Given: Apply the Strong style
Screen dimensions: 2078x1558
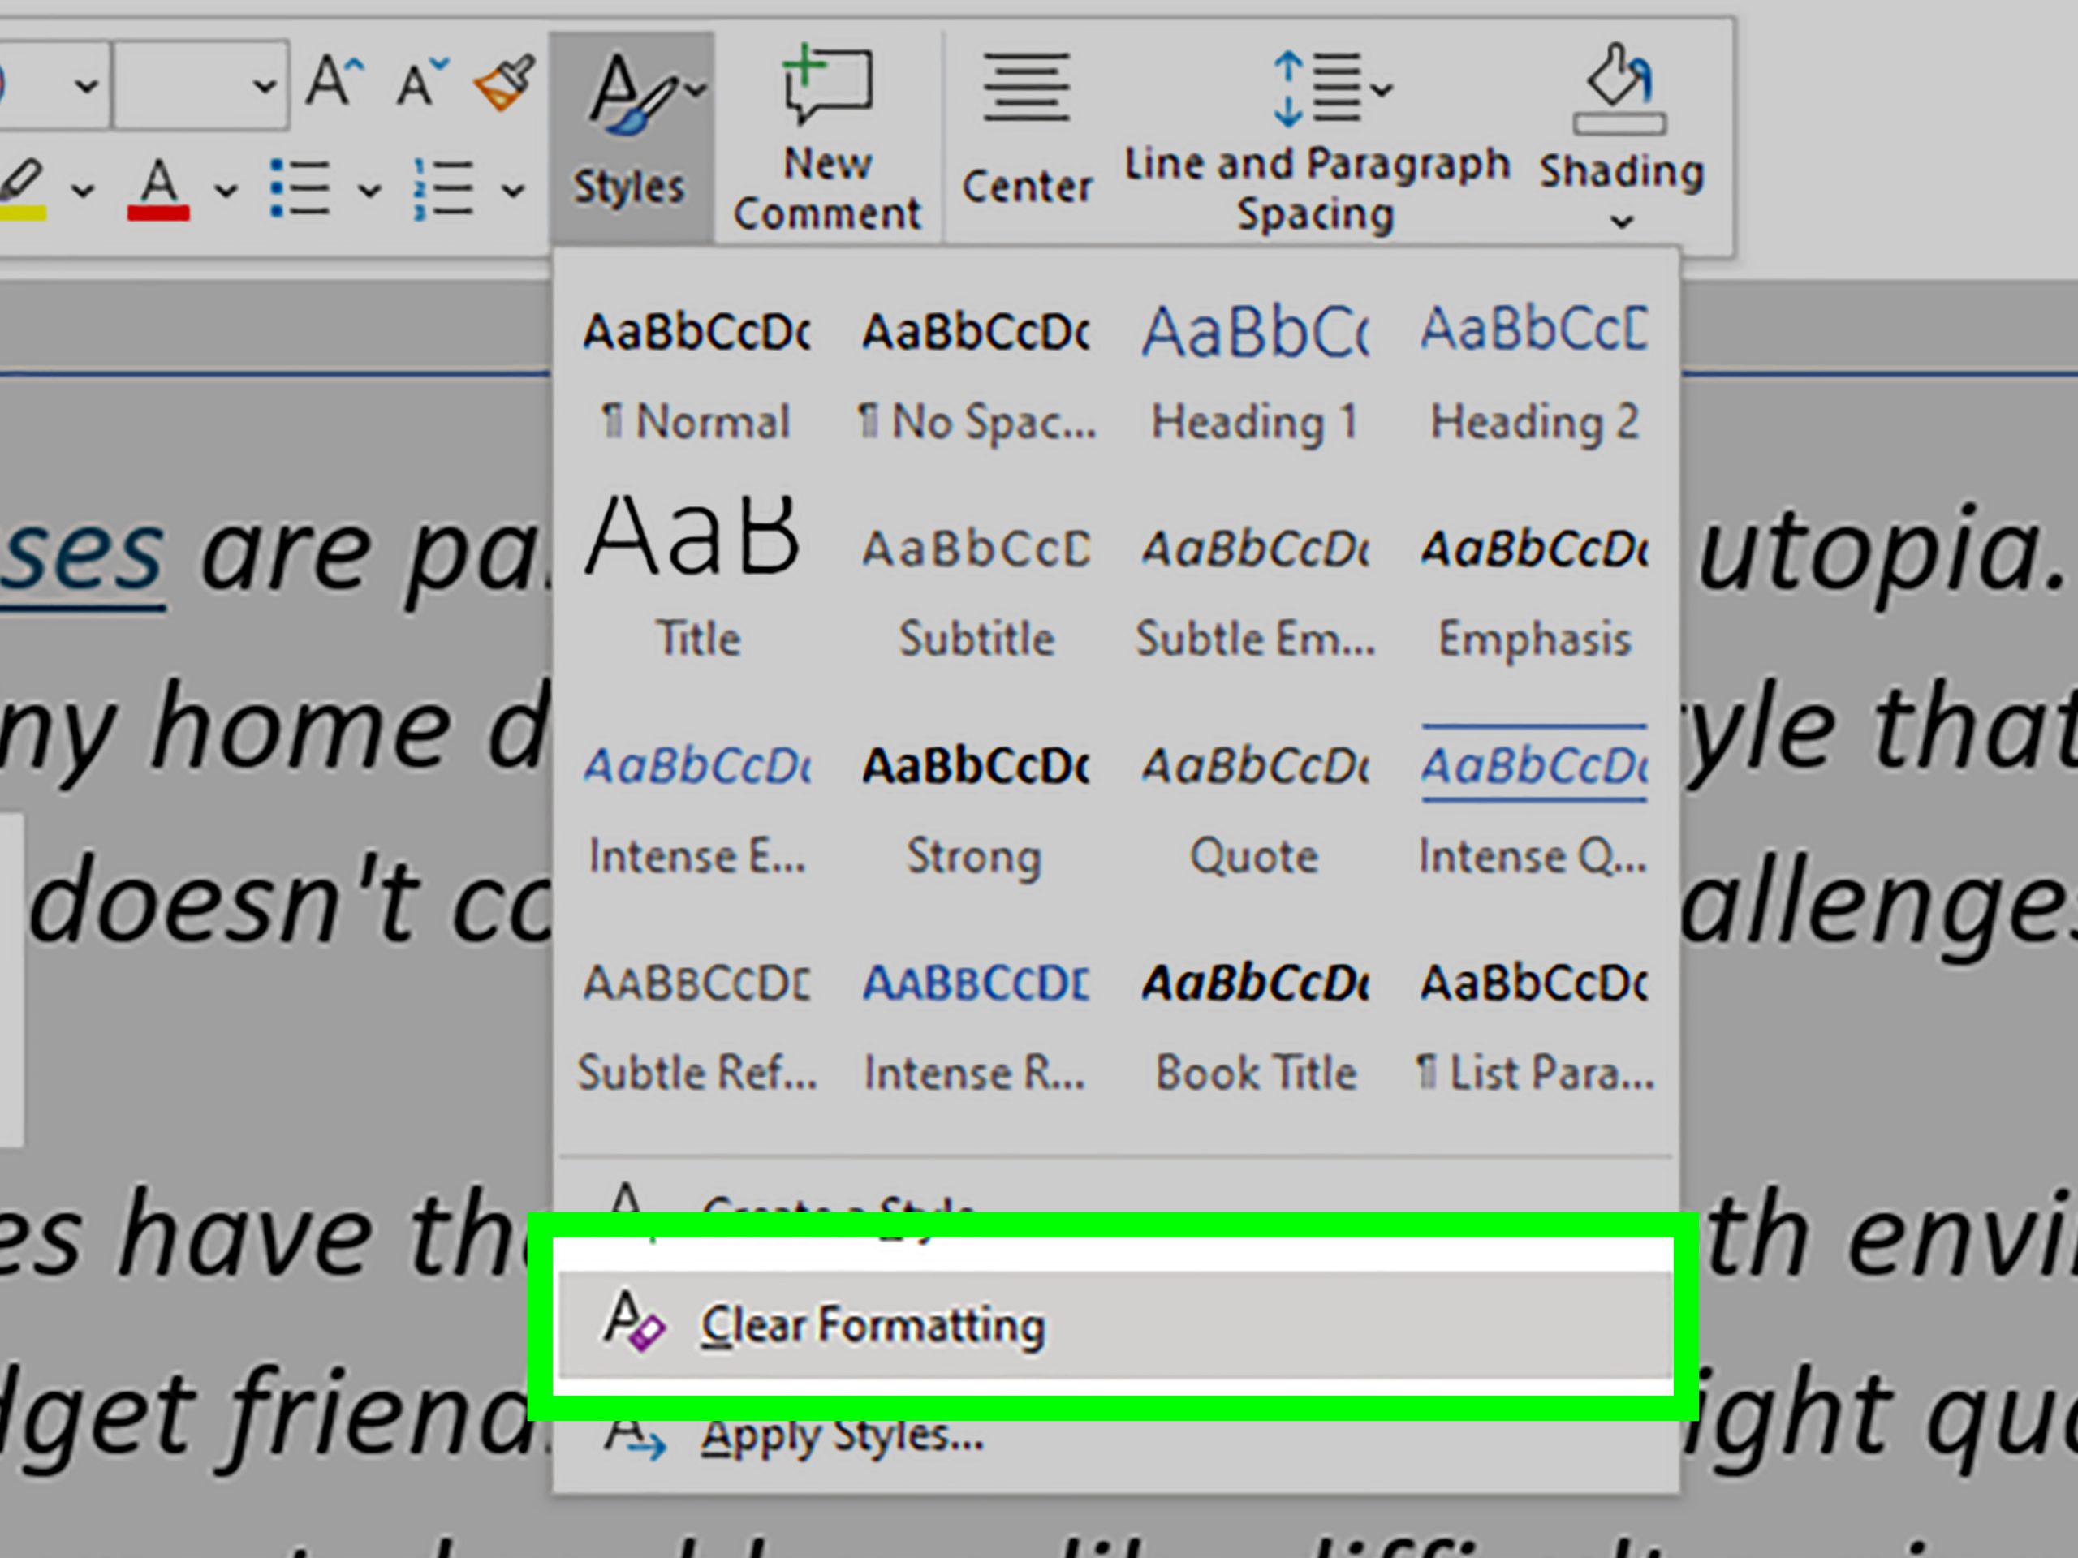Looking at the screenshot, I should click(x=976, y=807).
